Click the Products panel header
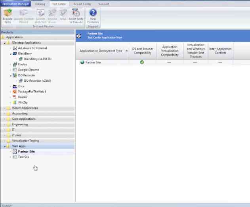 tap(38, 32)
